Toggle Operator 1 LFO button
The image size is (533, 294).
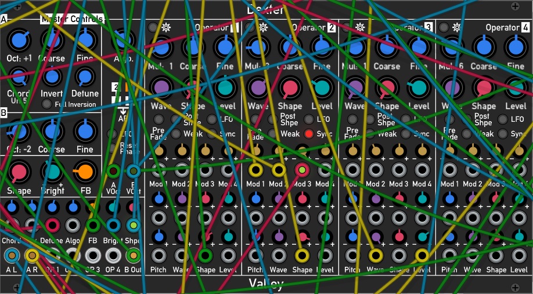pyautogui.click(x=212, y=119)
